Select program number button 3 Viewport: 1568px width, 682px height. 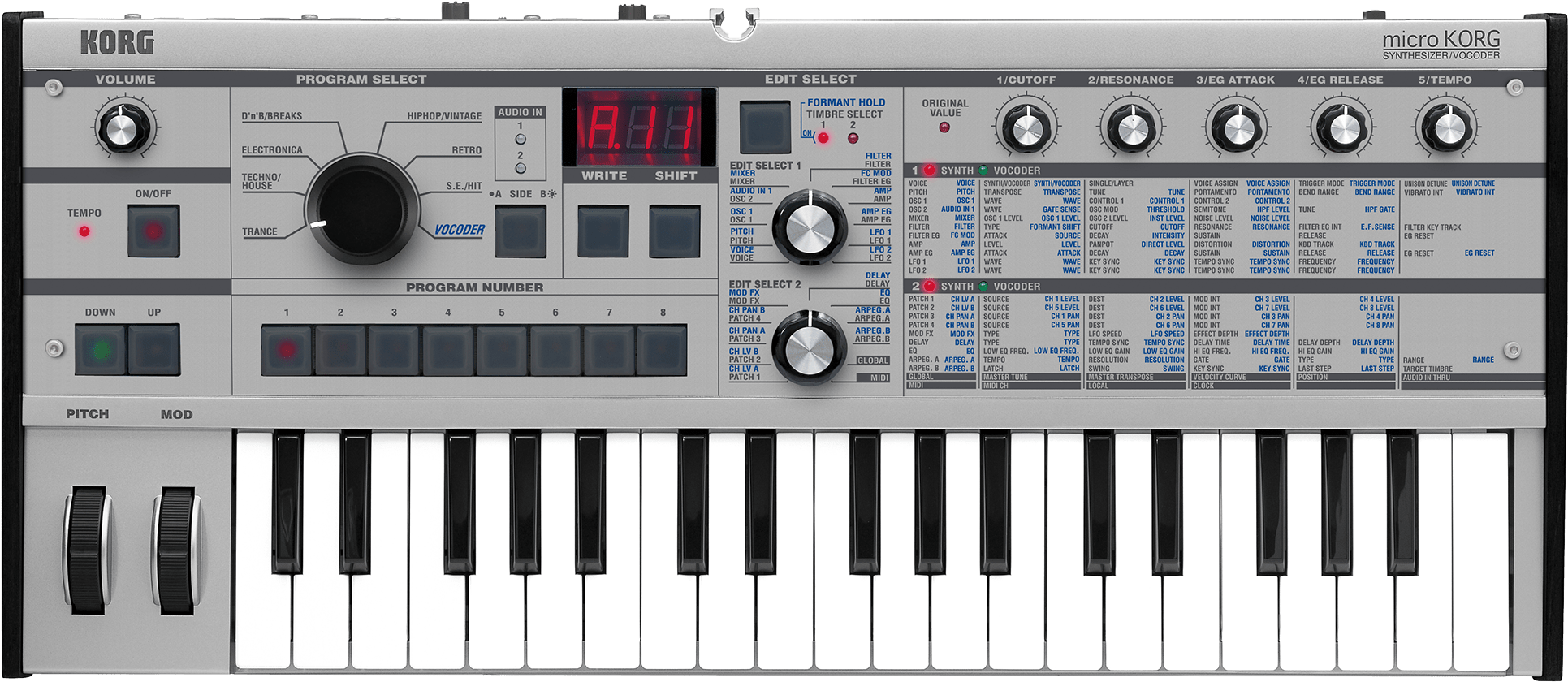394,350
